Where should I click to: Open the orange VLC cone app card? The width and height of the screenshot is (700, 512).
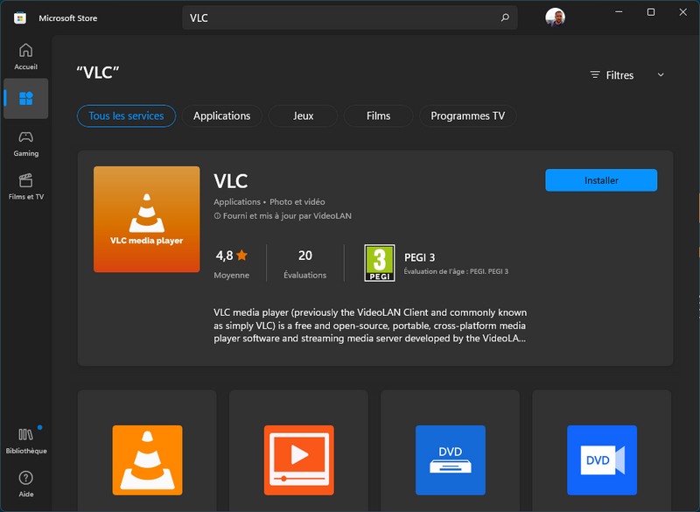coord(147,451)
